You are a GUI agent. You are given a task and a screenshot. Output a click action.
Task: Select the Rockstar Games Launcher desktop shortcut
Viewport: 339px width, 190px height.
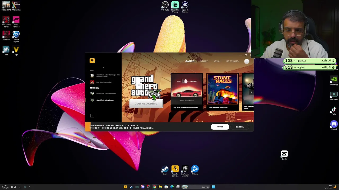pos(175,171)
